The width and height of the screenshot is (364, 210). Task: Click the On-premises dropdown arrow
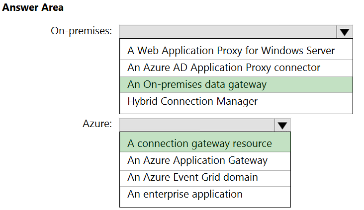point(345,32)
